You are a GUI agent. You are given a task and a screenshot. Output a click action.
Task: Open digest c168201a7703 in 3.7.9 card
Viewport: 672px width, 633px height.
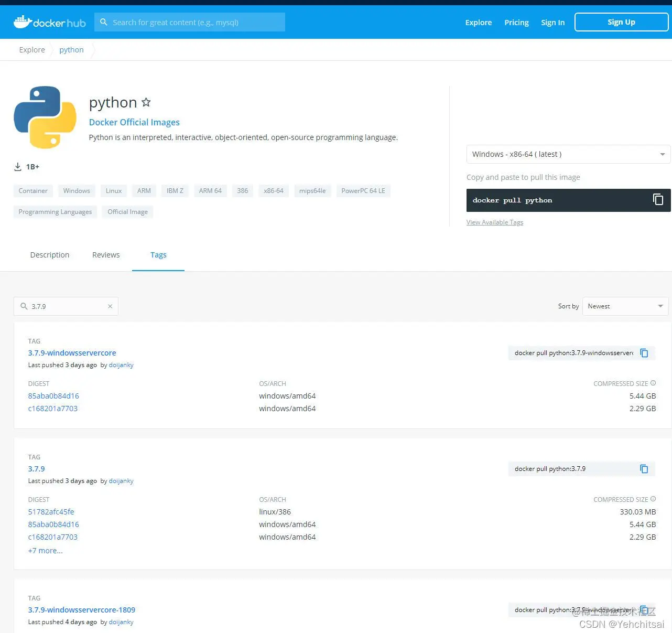pyautogui.click(x=52, y=537)
